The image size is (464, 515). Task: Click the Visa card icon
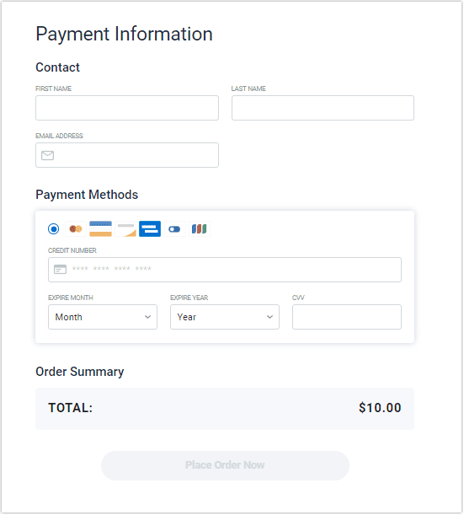[x=100, y=229]
